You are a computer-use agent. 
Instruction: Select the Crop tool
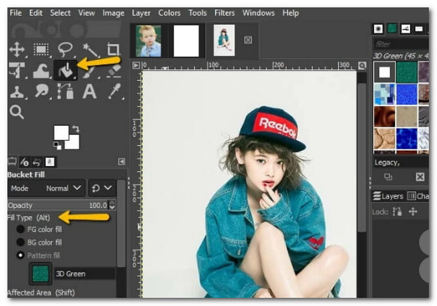[x=113, y=50]
